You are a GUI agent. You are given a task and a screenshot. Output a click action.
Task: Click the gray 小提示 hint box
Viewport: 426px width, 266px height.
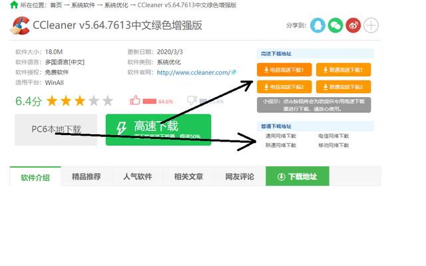[x=314, y=105]
